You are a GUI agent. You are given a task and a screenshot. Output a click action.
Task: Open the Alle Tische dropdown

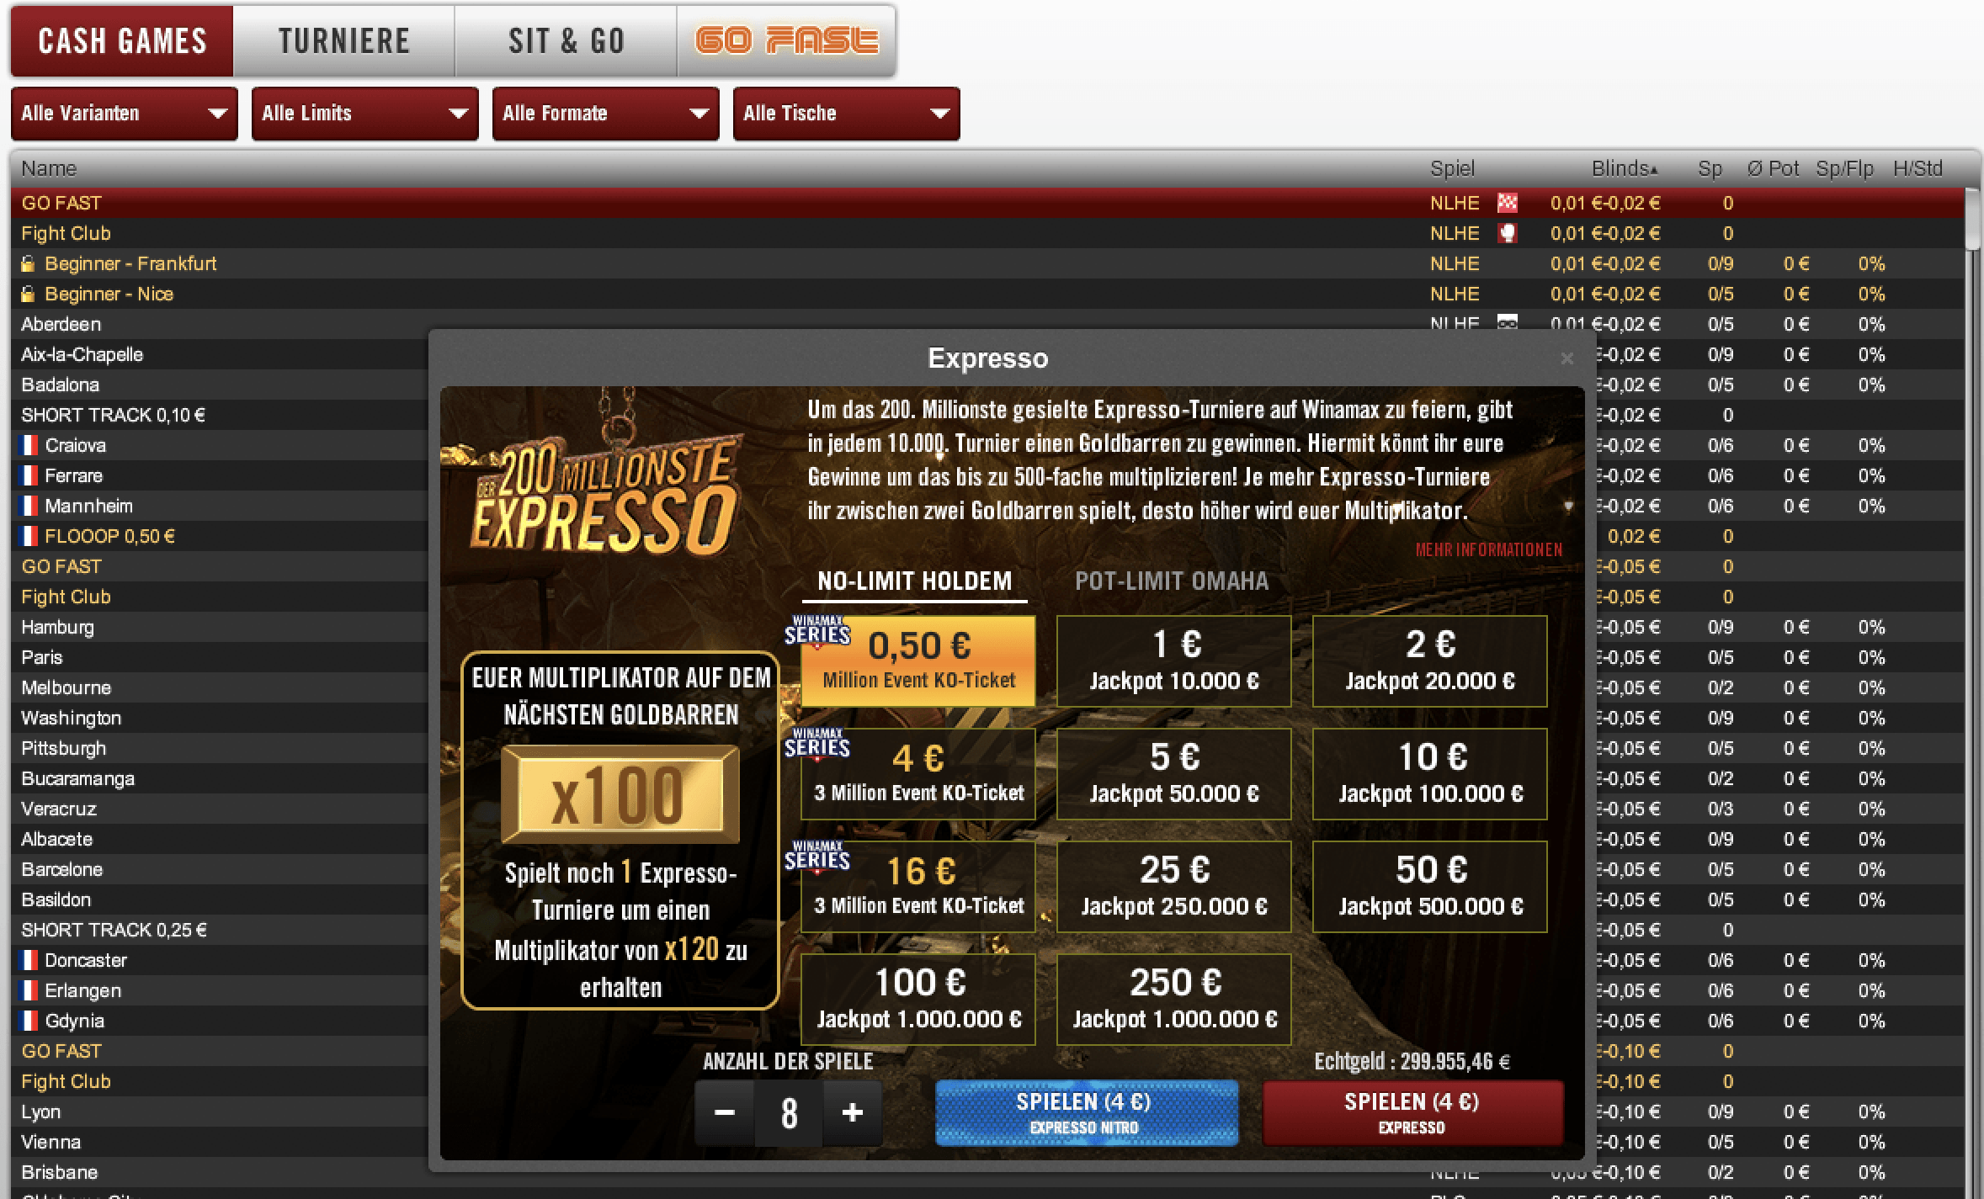[846, 114]
